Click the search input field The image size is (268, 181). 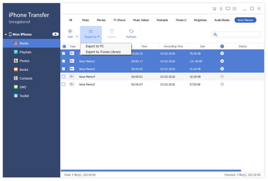coord(236,35)
